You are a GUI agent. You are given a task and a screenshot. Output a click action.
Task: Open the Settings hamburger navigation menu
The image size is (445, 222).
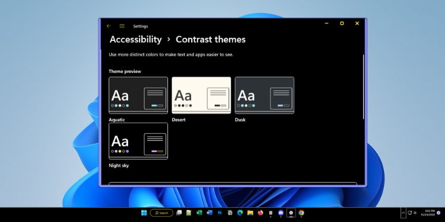pyautogui.click(x=122, y=26)
